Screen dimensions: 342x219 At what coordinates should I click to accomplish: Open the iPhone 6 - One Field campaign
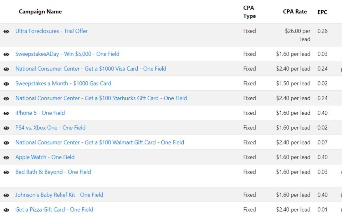point(40,113)
